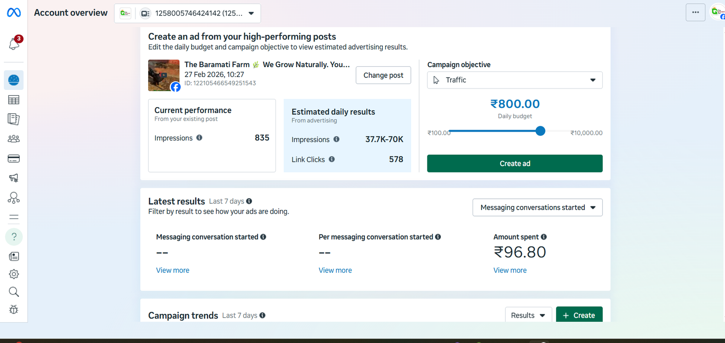The image size is (725, 343).
Task: Open the Settings gear icon
Action: pos(14,274)
